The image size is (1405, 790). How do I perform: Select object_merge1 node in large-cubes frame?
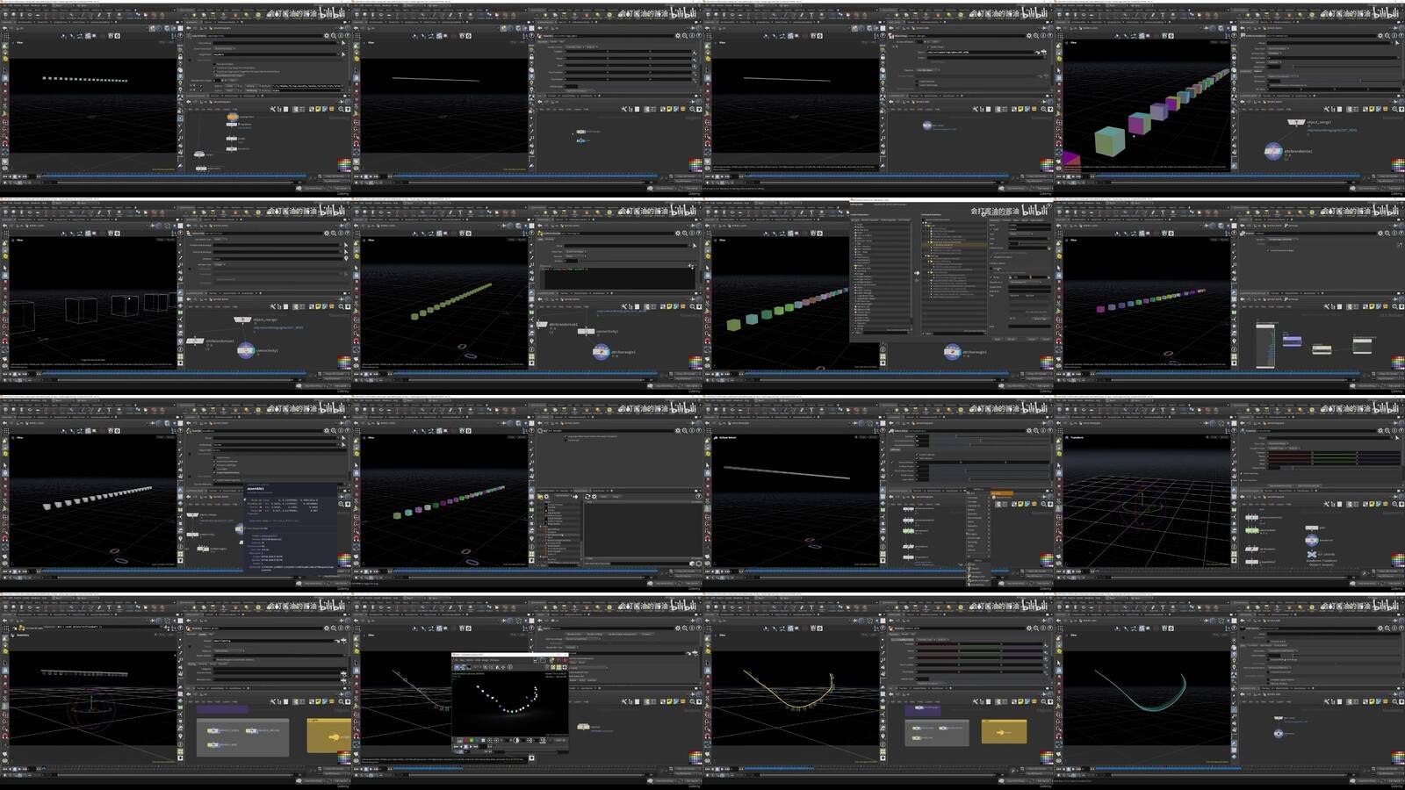coord(1295,123)
